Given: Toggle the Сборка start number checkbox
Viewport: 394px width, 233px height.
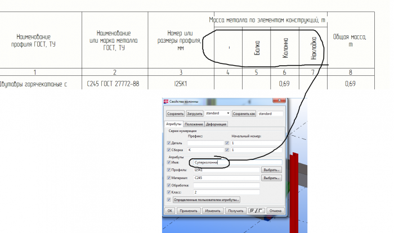Looking at the screenshot, I should tap(227, 150).
